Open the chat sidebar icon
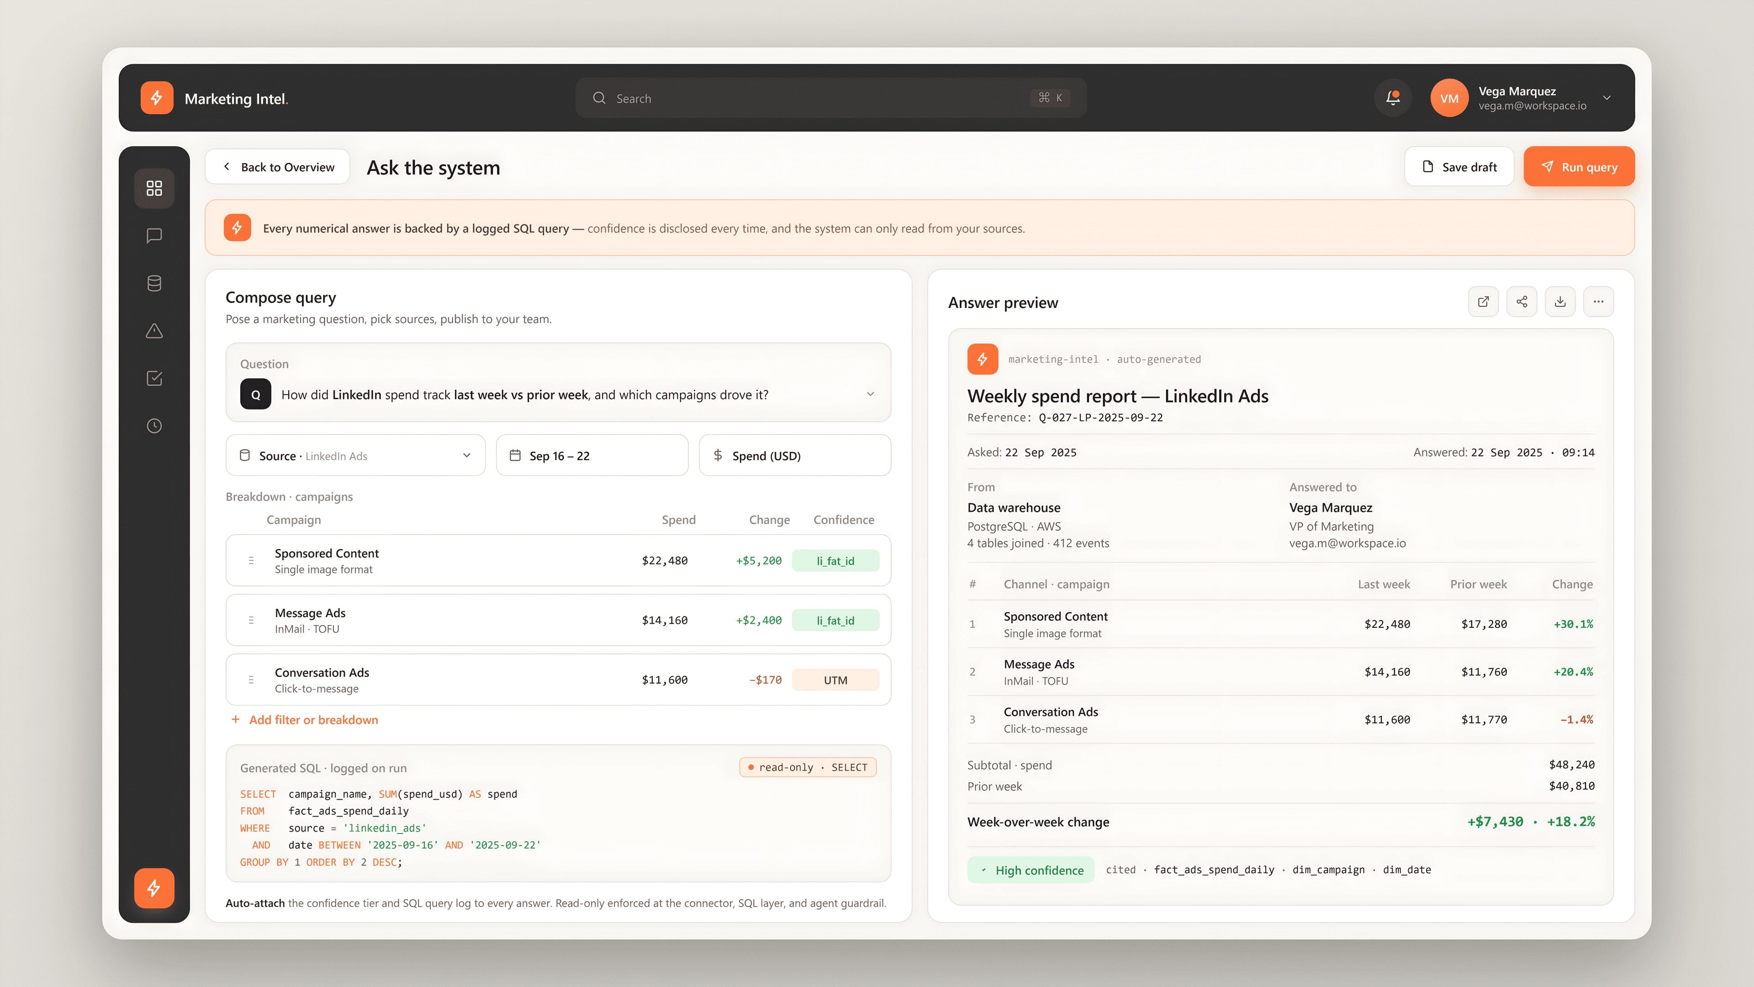1754x987 pixels. click(154, 236)
